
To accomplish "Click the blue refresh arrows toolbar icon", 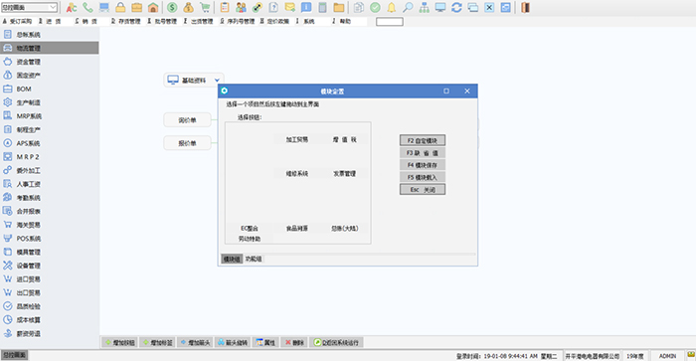I will [x=456, y=8].
